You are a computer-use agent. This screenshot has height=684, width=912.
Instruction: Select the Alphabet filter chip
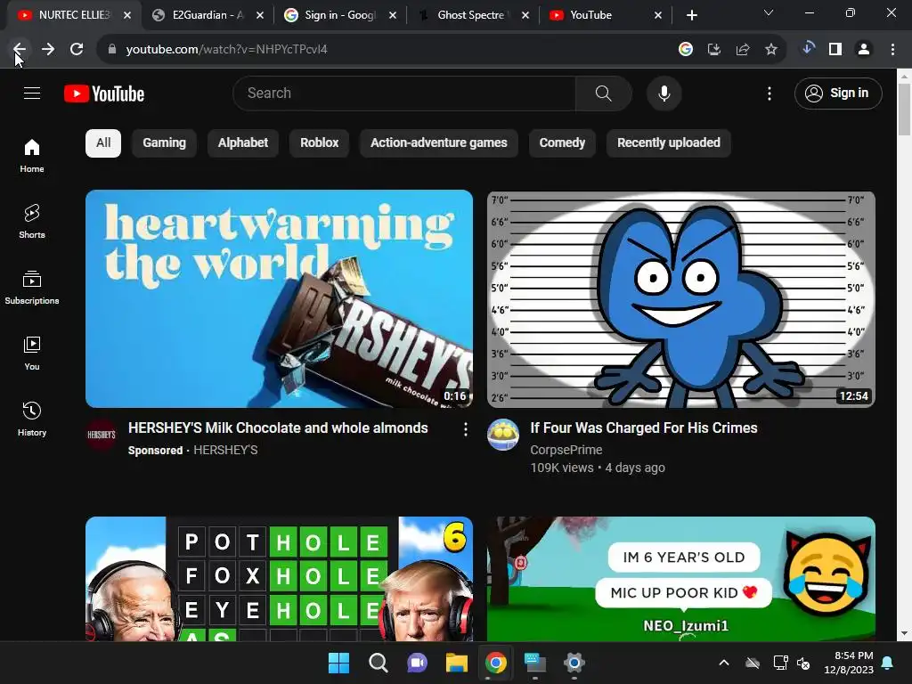(x=242, y=143)
